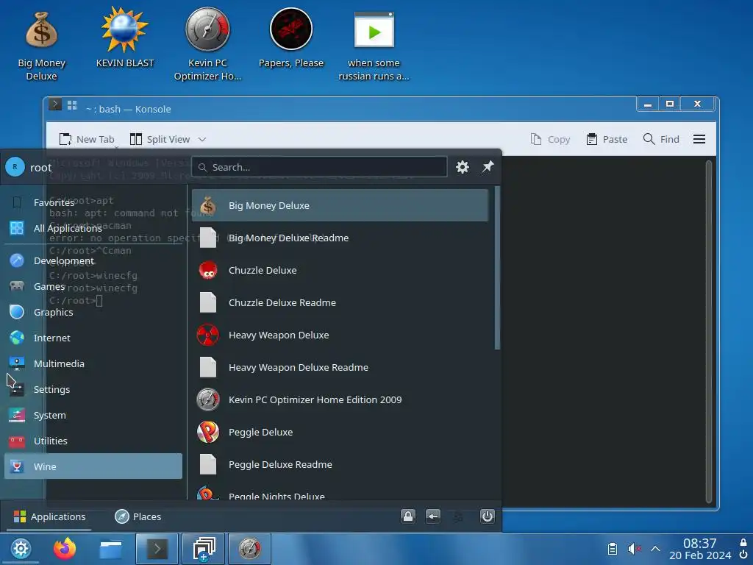Open the Graphics category
This screenshot has height=565, width=753.
(93, 312)
